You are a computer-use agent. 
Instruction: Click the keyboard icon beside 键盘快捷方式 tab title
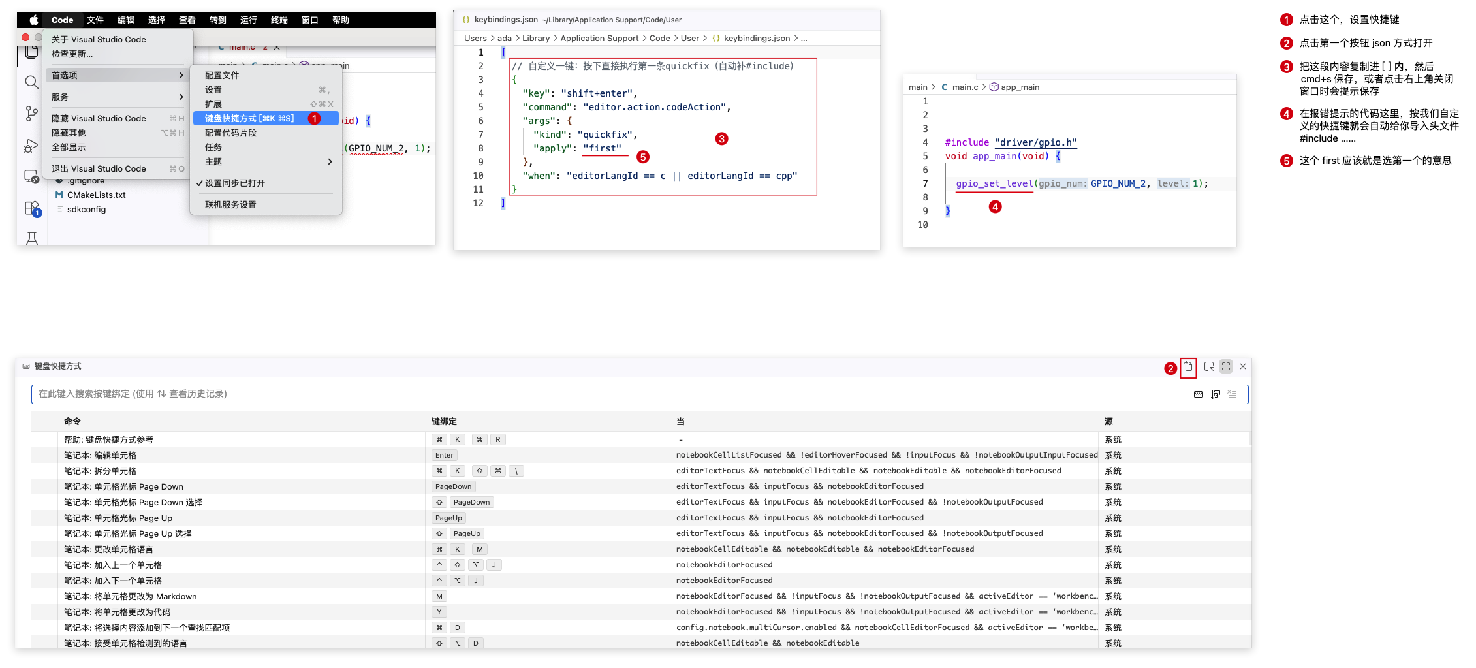[x=26, y=366]
